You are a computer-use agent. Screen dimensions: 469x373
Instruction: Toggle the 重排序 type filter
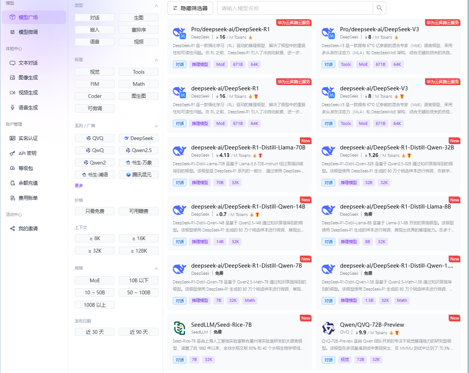139,30
